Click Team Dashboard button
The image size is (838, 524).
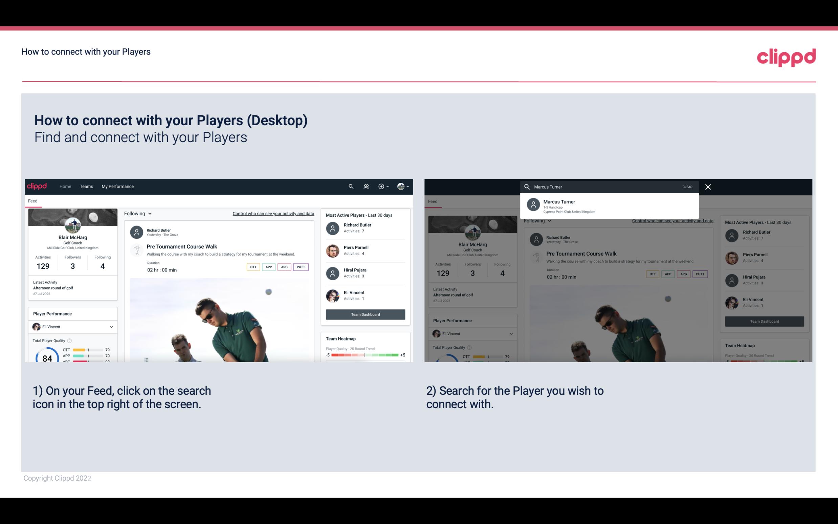click(365, 313)
